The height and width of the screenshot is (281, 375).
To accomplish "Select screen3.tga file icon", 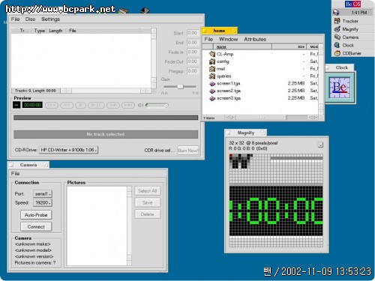I will [212, 98].
